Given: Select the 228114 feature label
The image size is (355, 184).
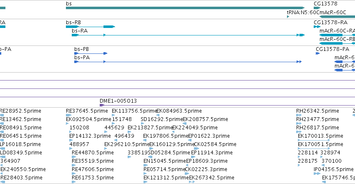Looking at the screenshot, I should pyautogui.click(x=308, y=153).
